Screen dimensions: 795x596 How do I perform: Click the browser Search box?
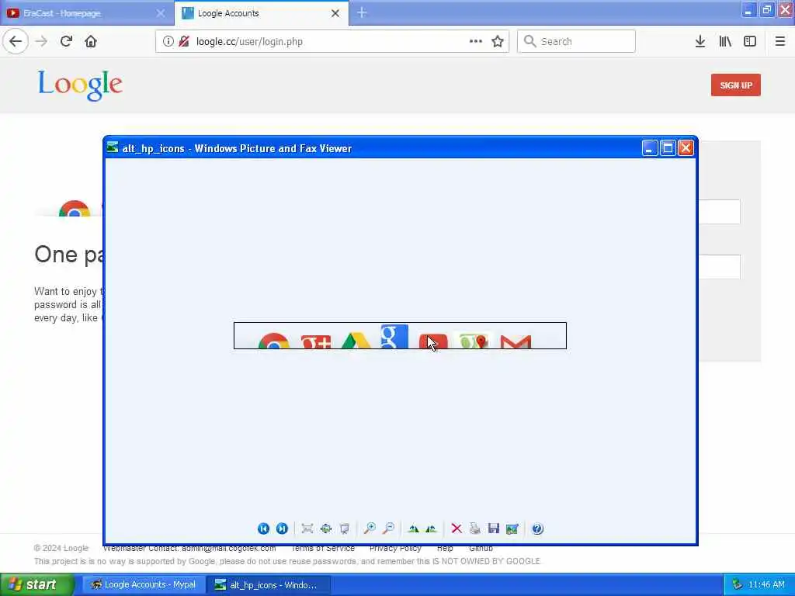[x=576, y=42]
